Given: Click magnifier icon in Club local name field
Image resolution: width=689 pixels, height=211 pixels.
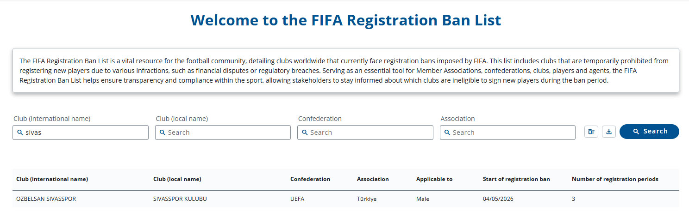Looking at the screenshot, I should 163,133.
